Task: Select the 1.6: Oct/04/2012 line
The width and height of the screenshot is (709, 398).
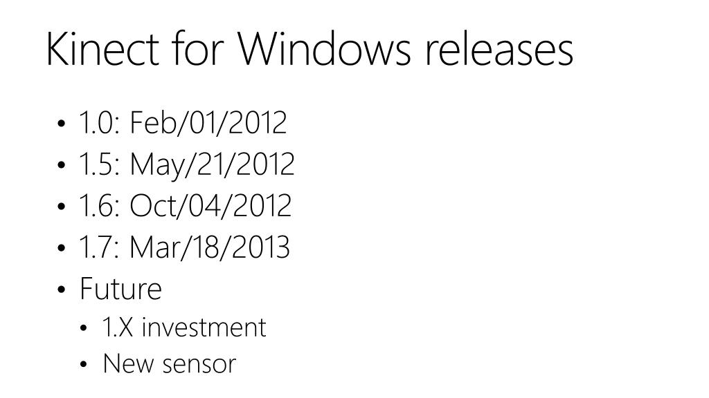Action: 185,206
